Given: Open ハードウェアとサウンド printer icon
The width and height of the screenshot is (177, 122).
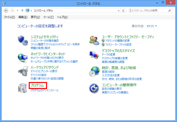Looking at the screenshot, I should [x=23, y=71].
